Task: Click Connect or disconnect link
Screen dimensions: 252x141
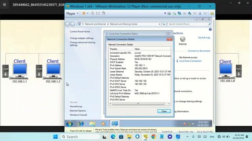Action: tap(199, 51)
